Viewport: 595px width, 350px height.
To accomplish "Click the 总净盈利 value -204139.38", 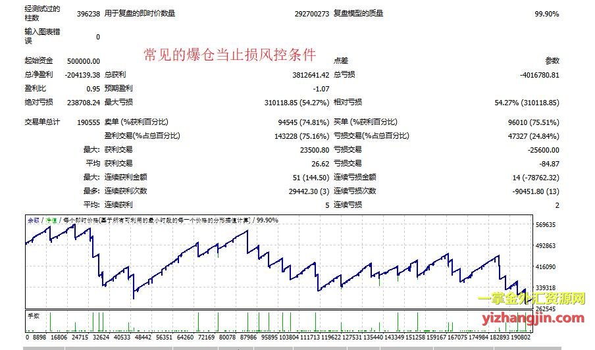I will tap(83, 75).
